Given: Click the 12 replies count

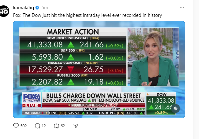Looking at the screenshot, I should pyautogui.click(x=44, y=126).
